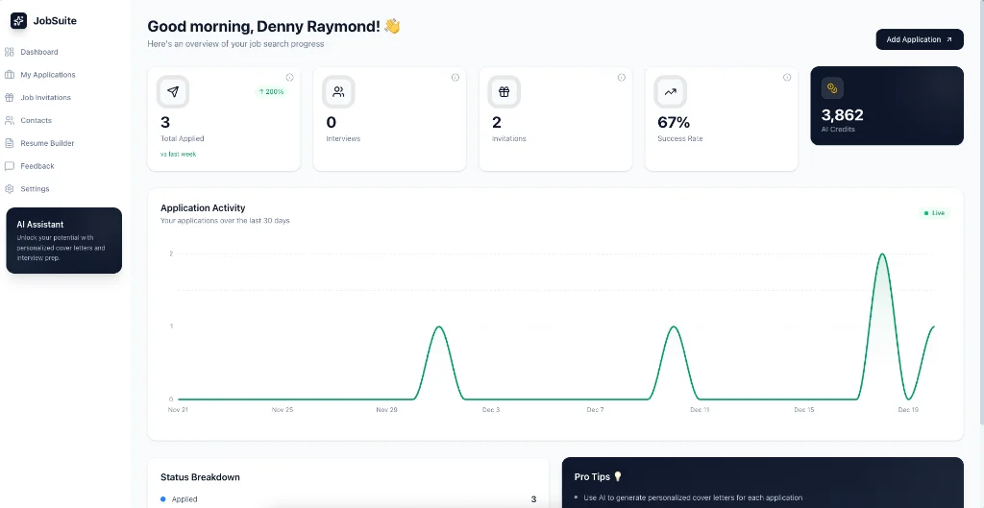Viewport: 984px width, 508px height.
Task: Open the Feedback section
Action: pyautogui.click(x=37, y=166)
